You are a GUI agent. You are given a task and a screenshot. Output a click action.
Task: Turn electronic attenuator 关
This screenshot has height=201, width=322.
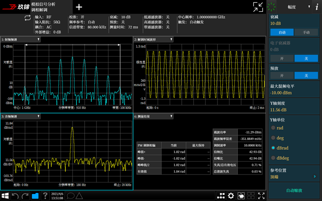(306, 59)
